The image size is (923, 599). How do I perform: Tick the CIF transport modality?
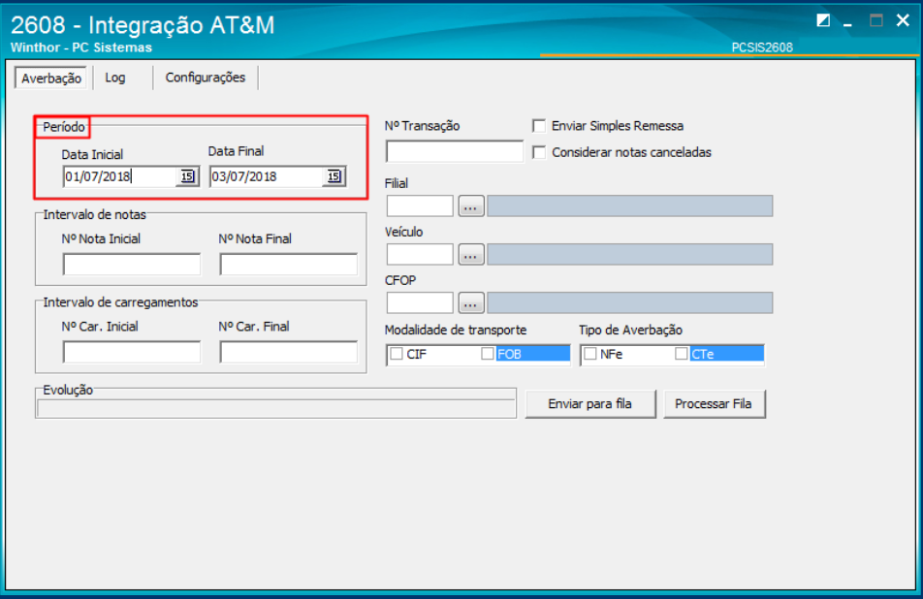point(397,354)
